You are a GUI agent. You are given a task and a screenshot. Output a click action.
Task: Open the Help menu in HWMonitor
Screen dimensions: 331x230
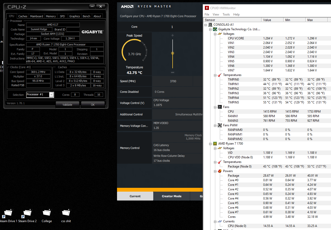(x=236, y=14)
